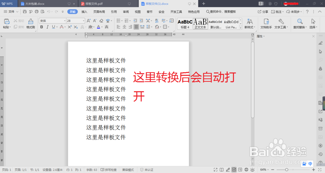Click the 批注 (Comment) button
325x173 pixels.
pyautogui.click(x=277, y=12)
